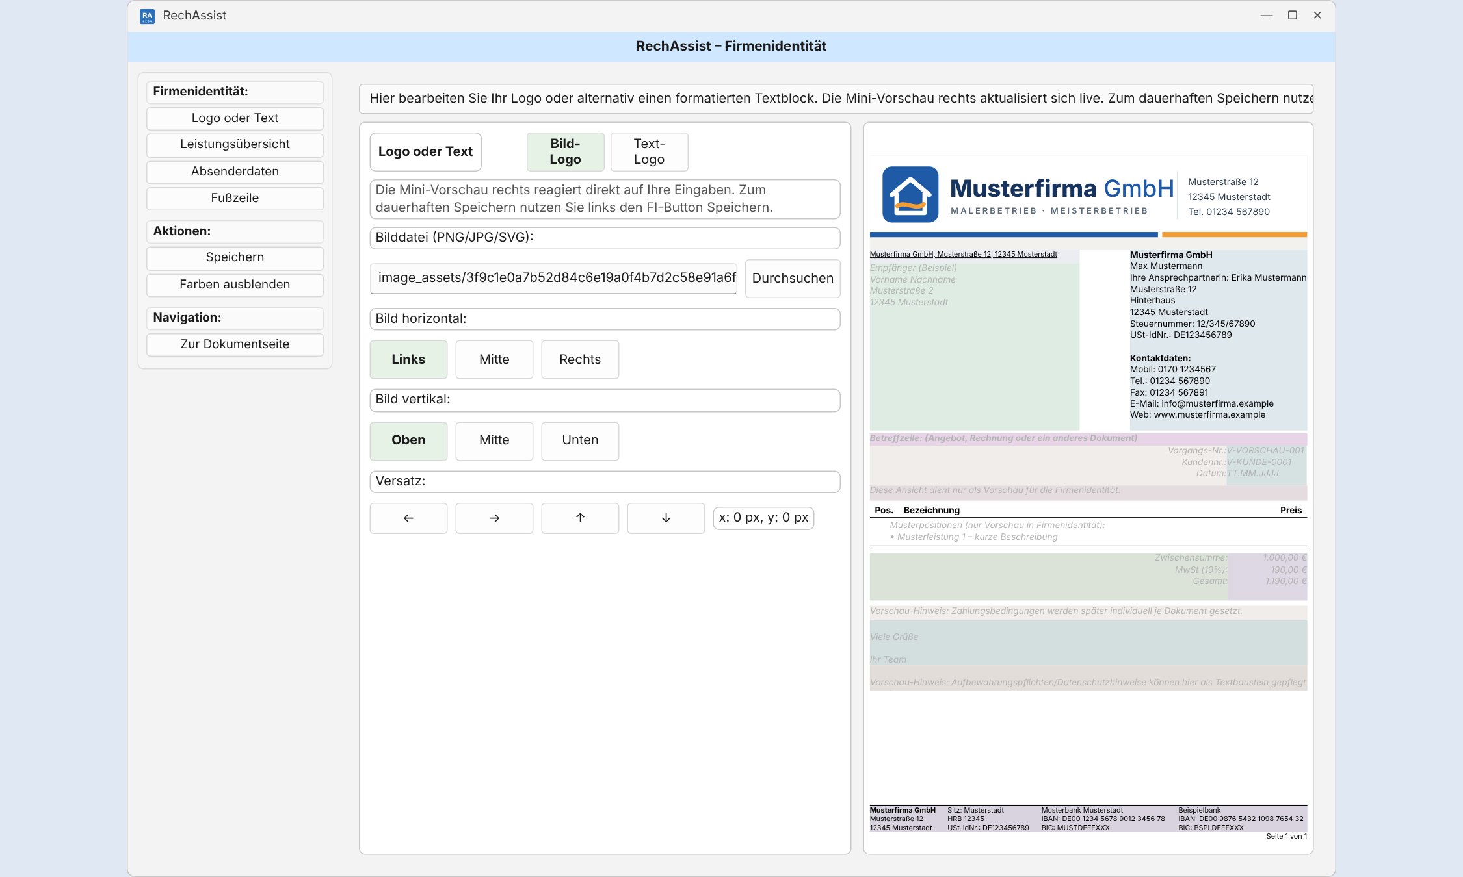Image resolution: width=1463 pixels, height=877 pixels.
Task: Click the Bilddatei (PNG/JPG/SVG) label
Action: 605,238
